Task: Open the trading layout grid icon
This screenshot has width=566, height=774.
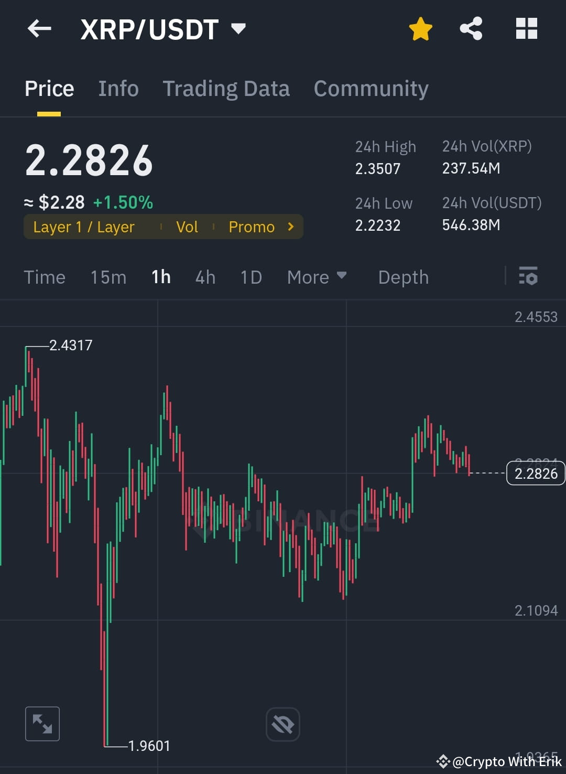Action: pos(526,29)
